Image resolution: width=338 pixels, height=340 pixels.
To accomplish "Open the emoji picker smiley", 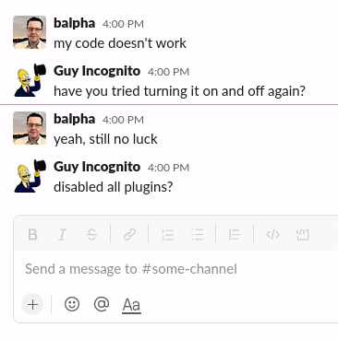I will click(x=72, y=304).
